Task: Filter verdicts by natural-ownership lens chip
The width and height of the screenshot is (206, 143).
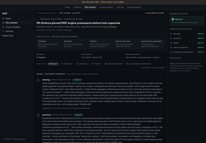Action: pos(114,64)
